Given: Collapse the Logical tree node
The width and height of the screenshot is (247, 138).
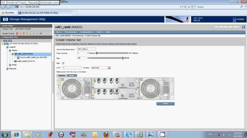Looking at the screenshot, I should point(7,47).
